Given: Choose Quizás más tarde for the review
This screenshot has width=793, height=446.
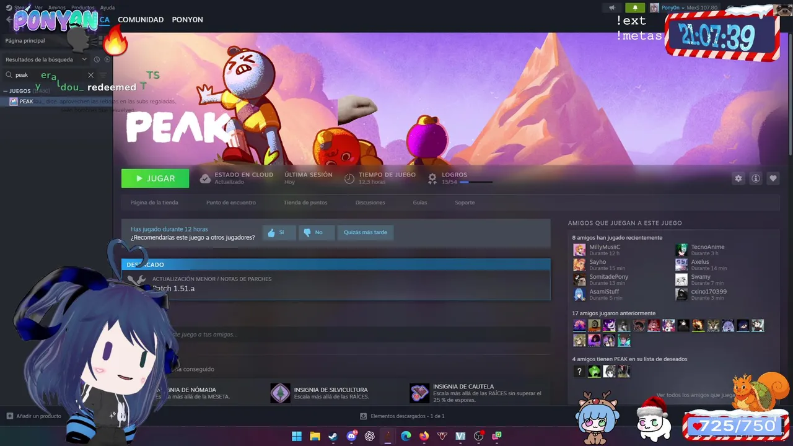Looking at the screenshot, I should point(366,232).
